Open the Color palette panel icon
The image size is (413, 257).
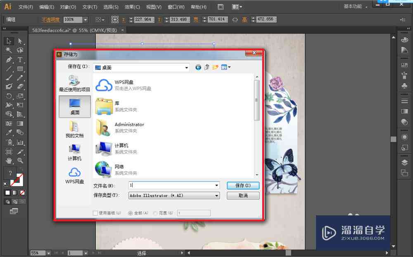404,40
